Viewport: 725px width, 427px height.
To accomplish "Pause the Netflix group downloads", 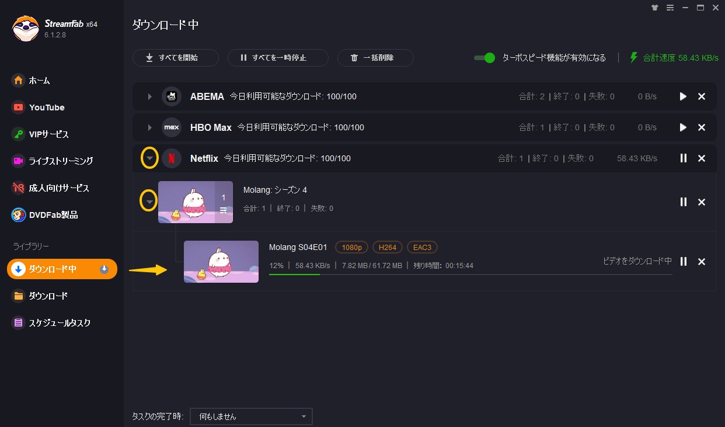I will pyautogui.click(x=683, y=158).
